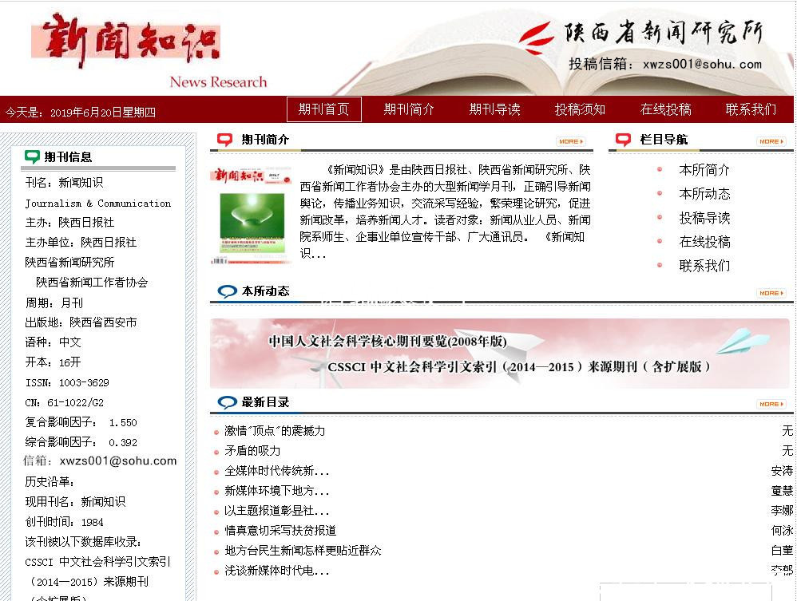Click the CSSCI core journal banner image
This screenshot has width=797, height=601.
click(x=499, y=353)
